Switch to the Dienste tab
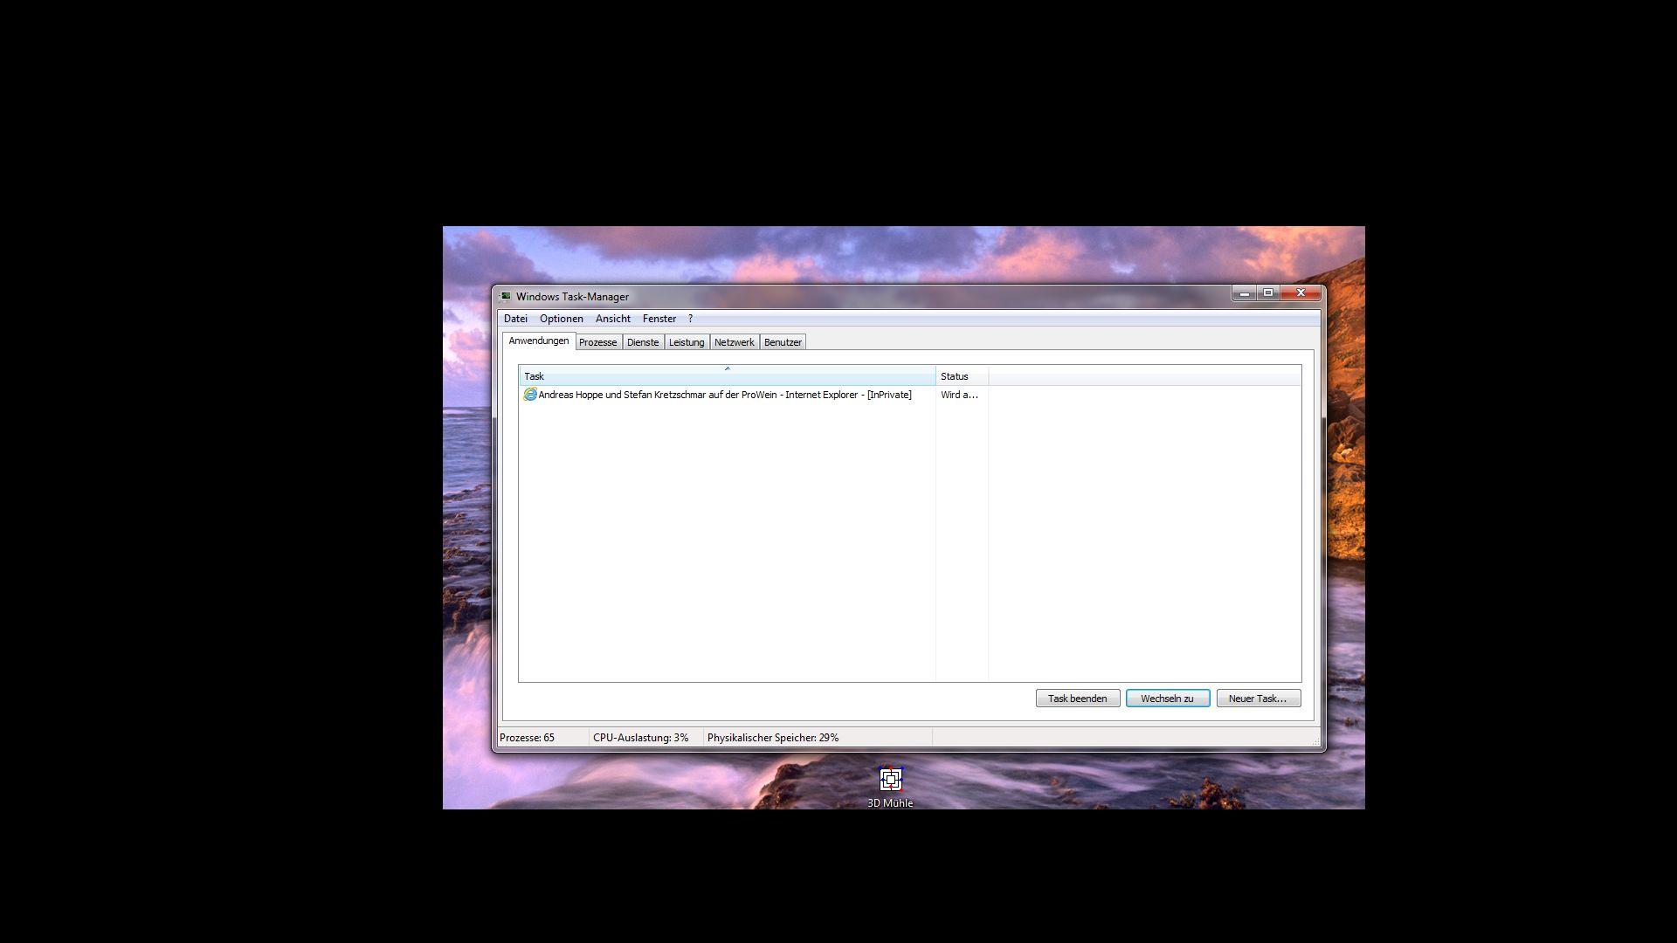Viewport: 1677px width, 943px height. click(x=643, y=342)
